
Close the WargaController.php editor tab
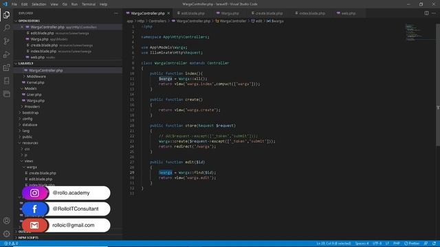coord(168,13)
